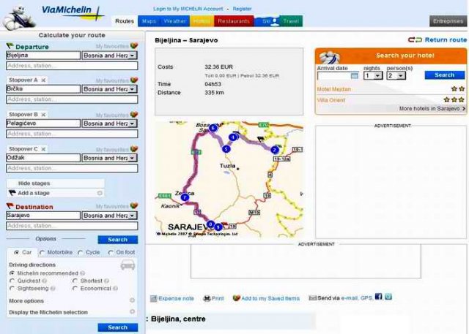The width and height of the screenshot is (469, 334).
Task: Open the Hotels tab
Action: 202,21
